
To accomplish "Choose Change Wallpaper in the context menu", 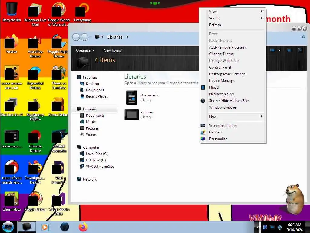I will 232,61.
